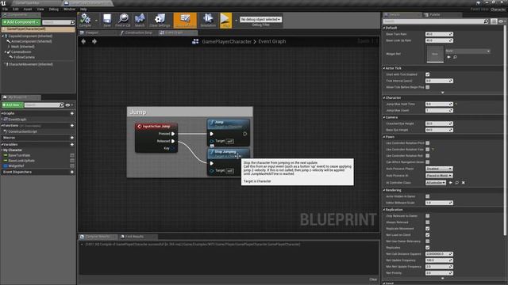
Task: Click magnifier icon in Details search box
Action: 486,21
